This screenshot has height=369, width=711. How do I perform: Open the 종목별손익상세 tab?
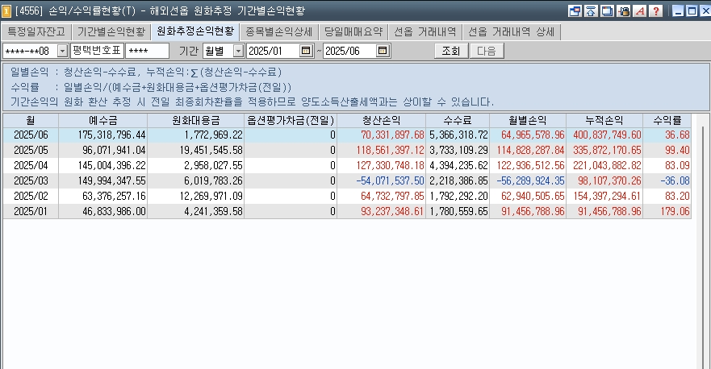[x=279, y=31]
